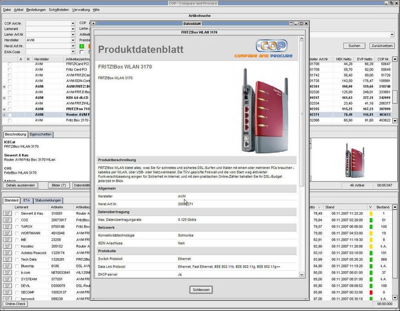This screenshot has height=311, width=400.
Task: Click cart icon for Kosatec
Action: pos(7,246)
